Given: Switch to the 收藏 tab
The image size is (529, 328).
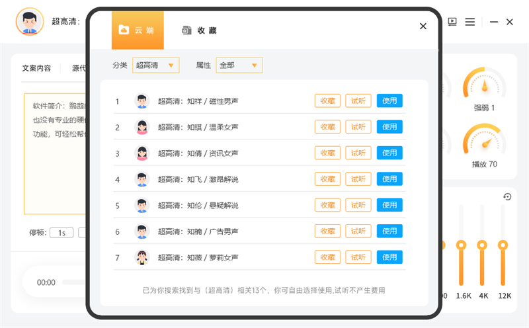Looking at the screenshot, I should point(199,30).
